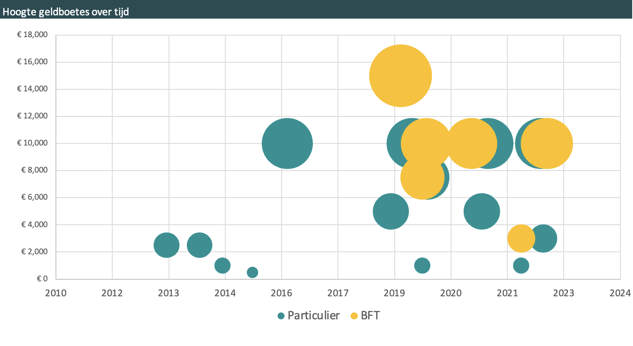Select the teal € 5,000 bubble after 2020
This screenshot has height=346, width=633.
point(481,211)
